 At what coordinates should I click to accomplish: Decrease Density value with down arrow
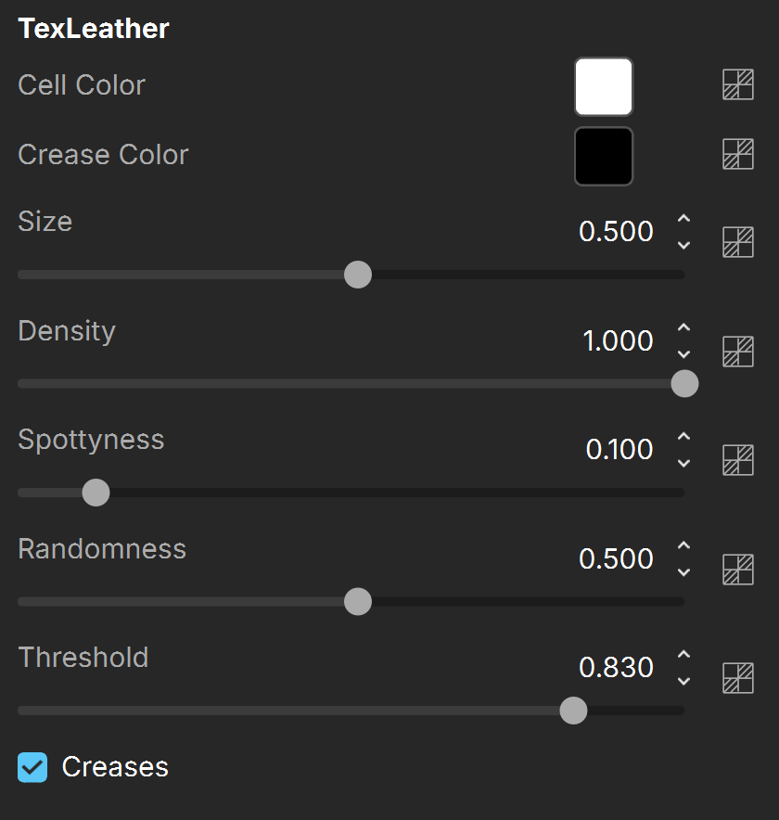(x=683, y=354)
